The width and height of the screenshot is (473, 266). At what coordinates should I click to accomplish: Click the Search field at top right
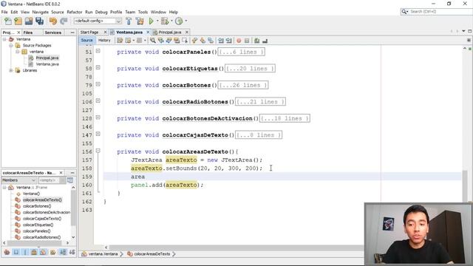437,12
